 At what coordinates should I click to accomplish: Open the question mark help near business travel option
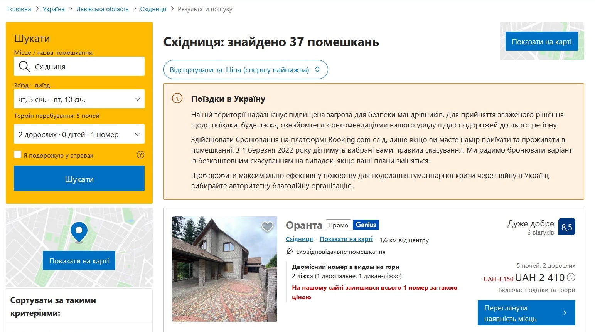(140, 154)
